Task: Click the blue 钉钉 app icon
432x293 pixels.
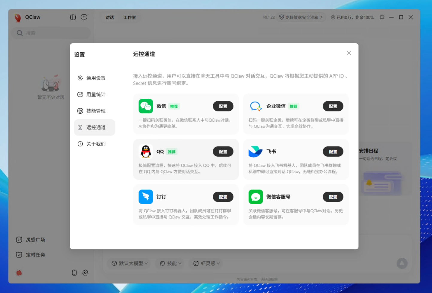Action: point(146,197)
